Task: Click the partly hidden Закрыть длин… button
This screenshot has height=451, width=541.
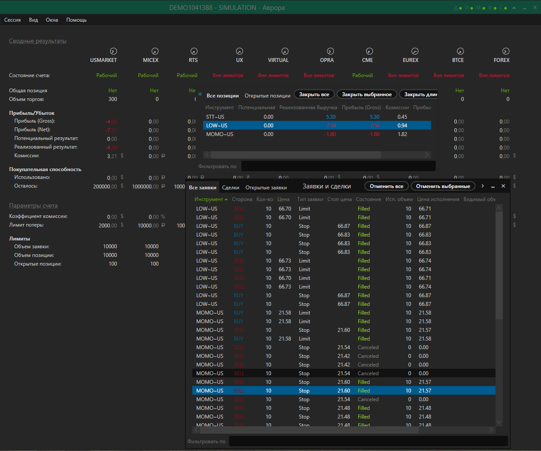Action: pos(418,94)
